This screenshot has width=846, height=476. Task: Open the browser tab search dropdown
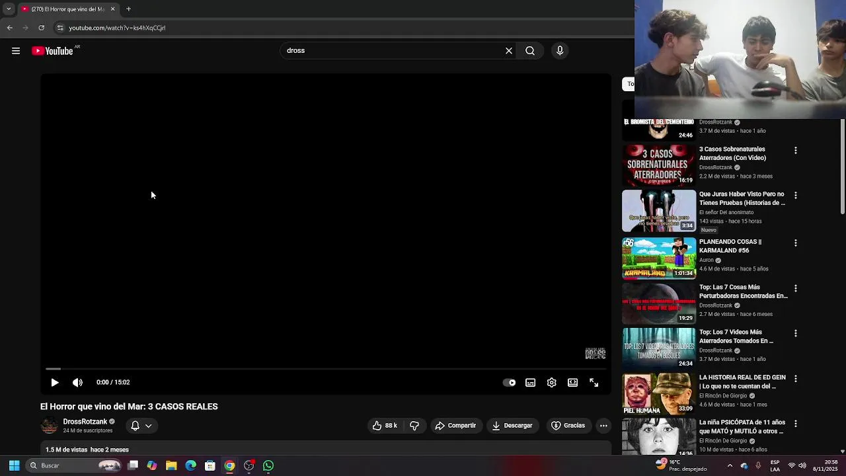[9, 9]
